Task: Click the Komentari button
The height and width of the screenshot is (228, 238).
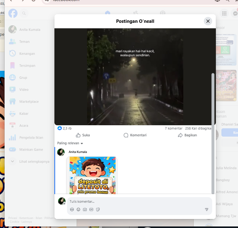Action: [x=135, y=135]
